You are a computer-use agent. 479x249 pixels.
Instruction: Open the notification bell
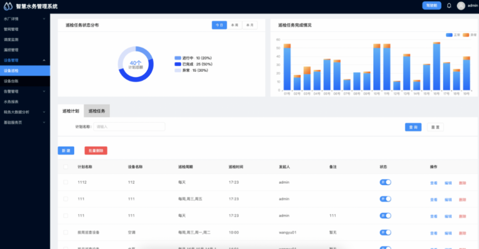click(x=449, y=6)
